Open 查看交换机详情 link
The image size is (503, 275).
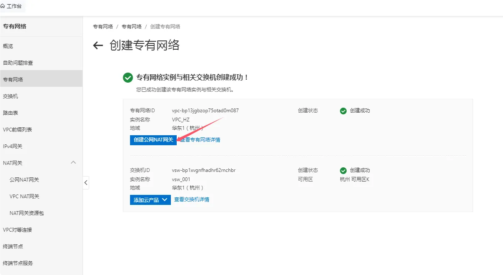(x=192, y=199)
